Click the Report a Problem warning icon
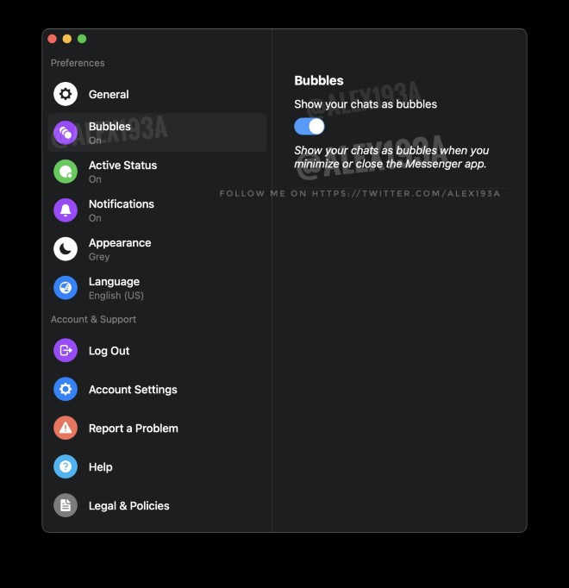Image resolution: width=569 pixels, height=588 pixels. [66, 428]
